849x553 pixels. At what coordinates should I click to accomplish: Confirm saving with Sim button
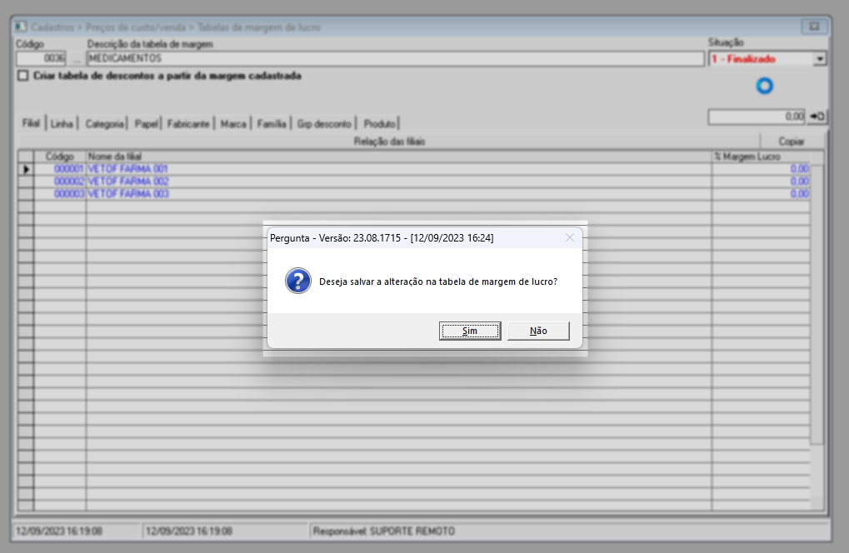[x=469, y=331]
